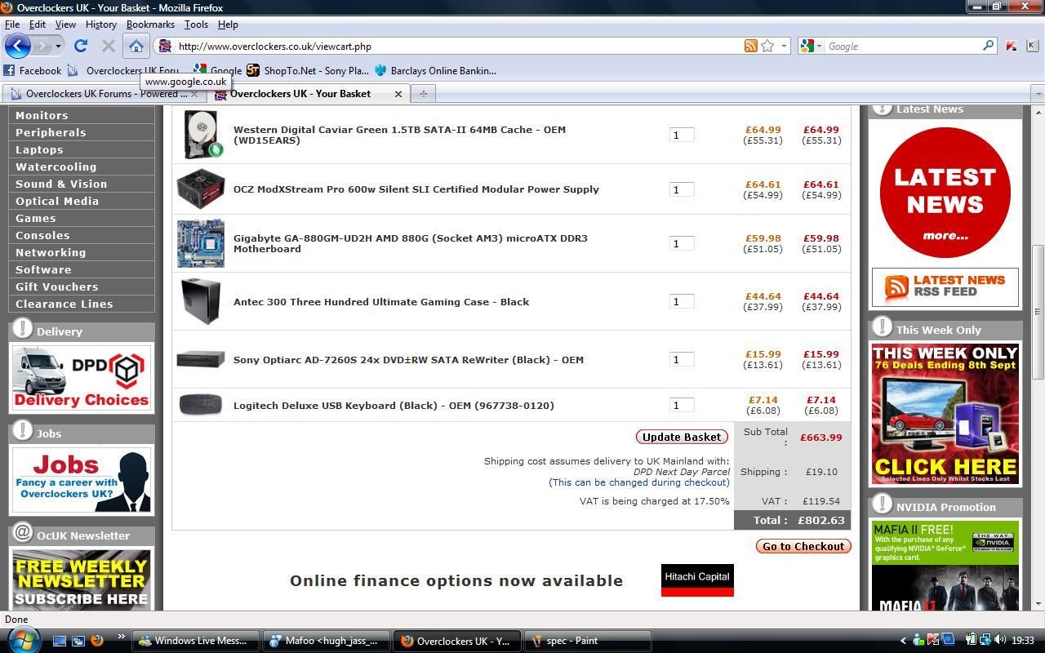Click in the Google search box
The width and height of the screenshot is (1045, 653).
tap(903, 47)
